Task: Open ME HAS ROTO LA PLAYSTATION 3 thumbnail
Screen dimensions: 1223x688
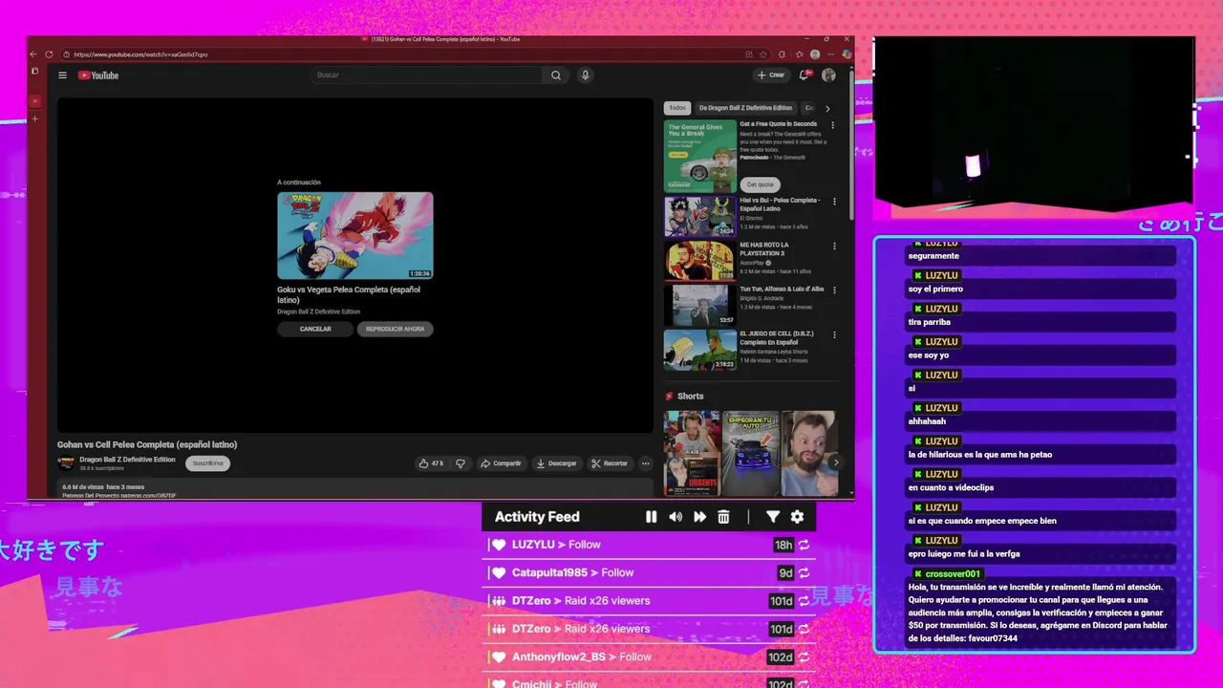Action: pos(700,261)
